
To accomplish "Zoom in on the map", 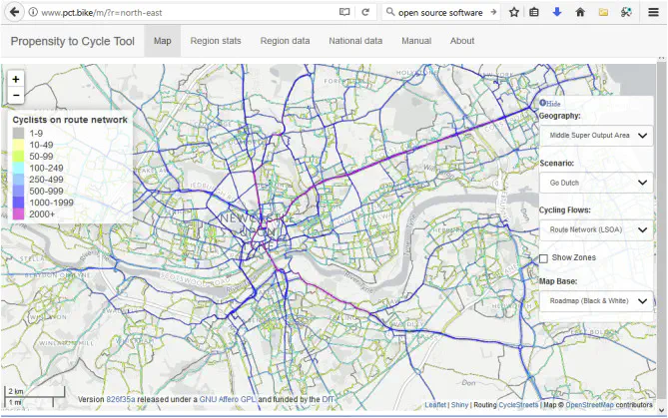I will (16, 79).
